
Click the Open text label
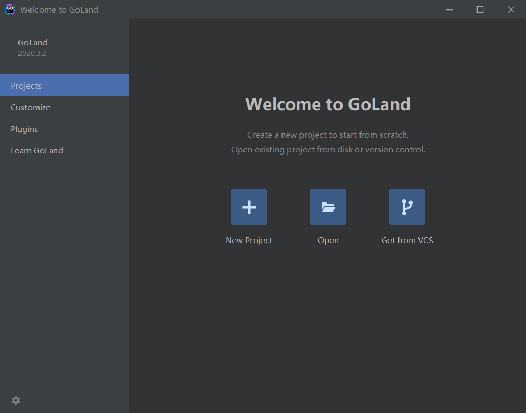point(328,241)
